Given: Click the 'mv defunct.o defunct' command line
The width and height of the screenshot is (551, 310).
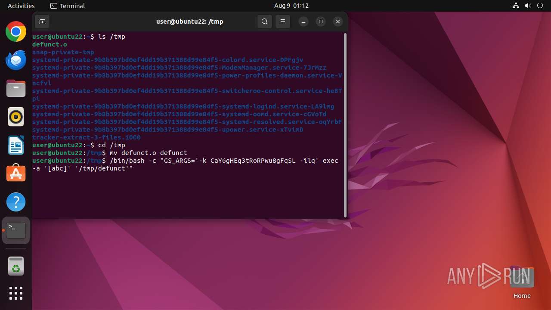Looking at the screenshot, I should tap(109, 153).
